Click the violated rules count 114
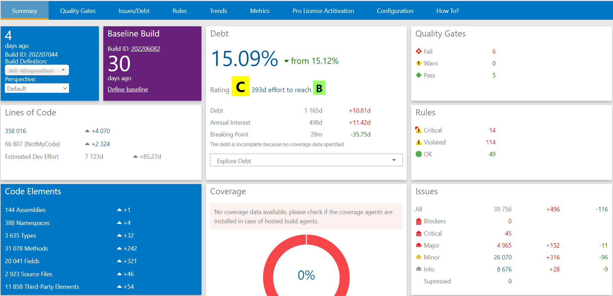613x296 pixels. 491,142
